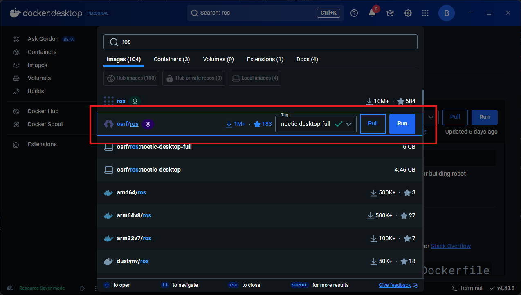Click the whale icon beside amd64/ros
Image resolution: width=521 pixels, height=295 pixels.
coord(108,193)
